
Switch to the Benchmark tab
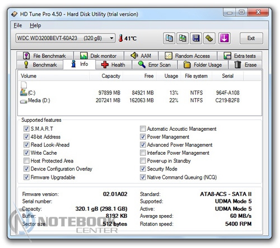pyautogui.click(x=40, y=65)
